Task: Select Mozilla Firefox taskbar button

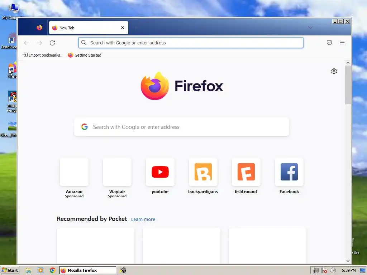Action: click(87, 270)
